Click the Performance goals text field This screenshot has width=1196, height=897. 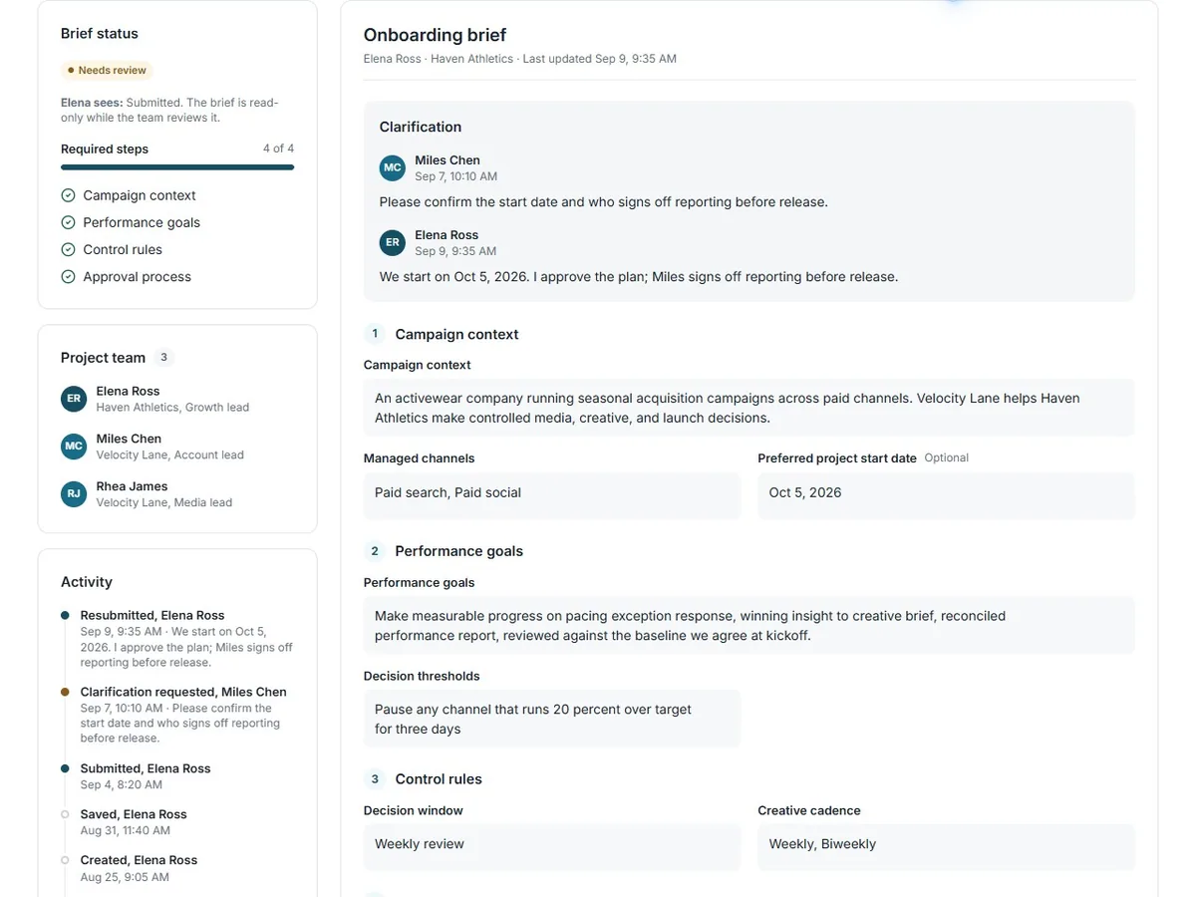coord(749,626)
